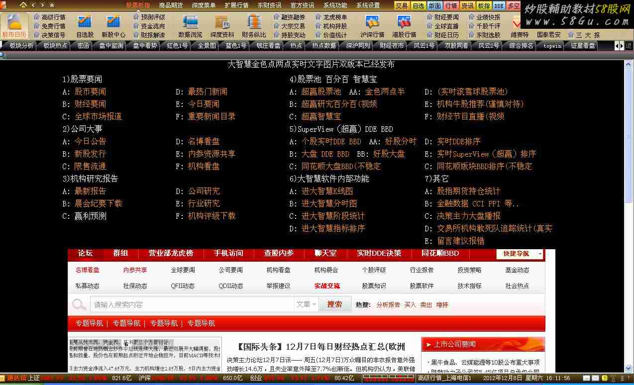Open 财经日历 financial calendar

click(x=443, y=35)
